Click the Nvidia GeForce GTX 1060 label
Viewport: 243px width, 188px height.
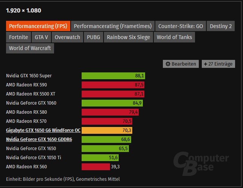pos(31,103)
